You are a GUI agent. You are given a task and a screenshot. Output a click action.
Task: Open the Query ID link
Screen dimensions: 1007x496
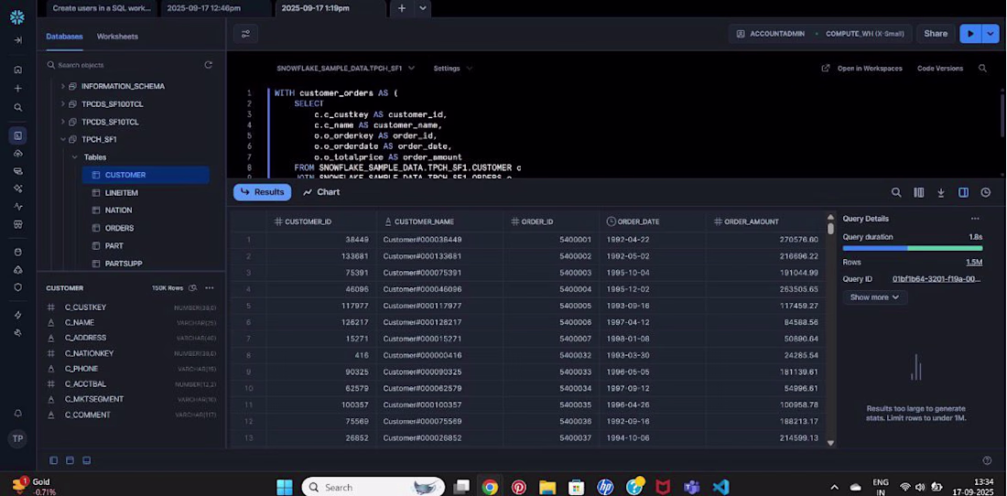(937, 279)
